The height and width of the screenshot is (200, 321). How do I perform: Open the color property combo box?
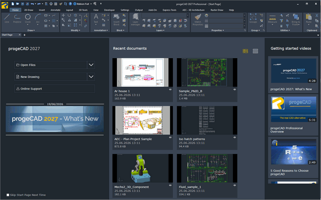227,16
